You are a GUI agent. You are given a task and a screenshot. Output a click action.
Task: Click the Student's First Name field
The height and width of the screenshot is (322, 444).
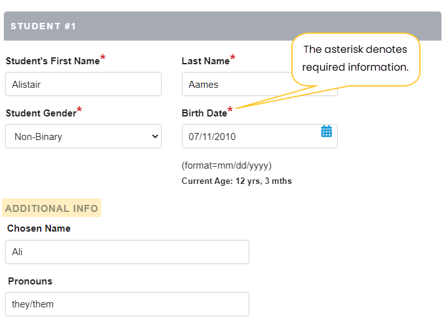pyautogui.click(x=83, y=84)
